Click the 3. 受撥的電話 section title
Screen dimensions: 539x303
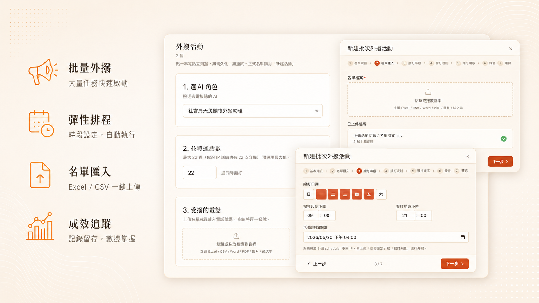pos(202,210)
